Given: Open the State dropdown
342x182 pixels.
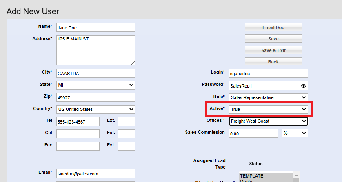Looking at the screenshot, I should 95,85.
